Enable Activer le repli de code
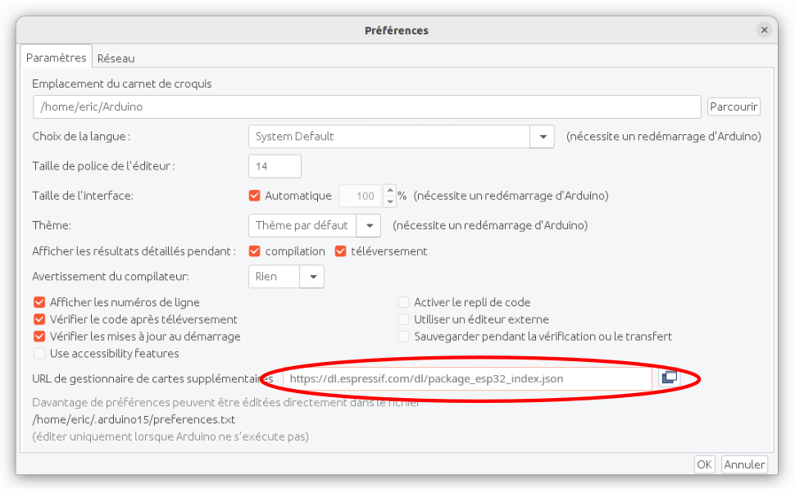Screen dimensions: 795x493 [x=403, y=302]
